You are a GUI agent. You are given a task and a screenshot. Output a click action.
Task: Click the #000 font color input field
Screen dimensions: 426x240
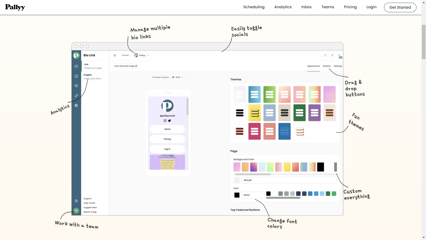point(253,195)
